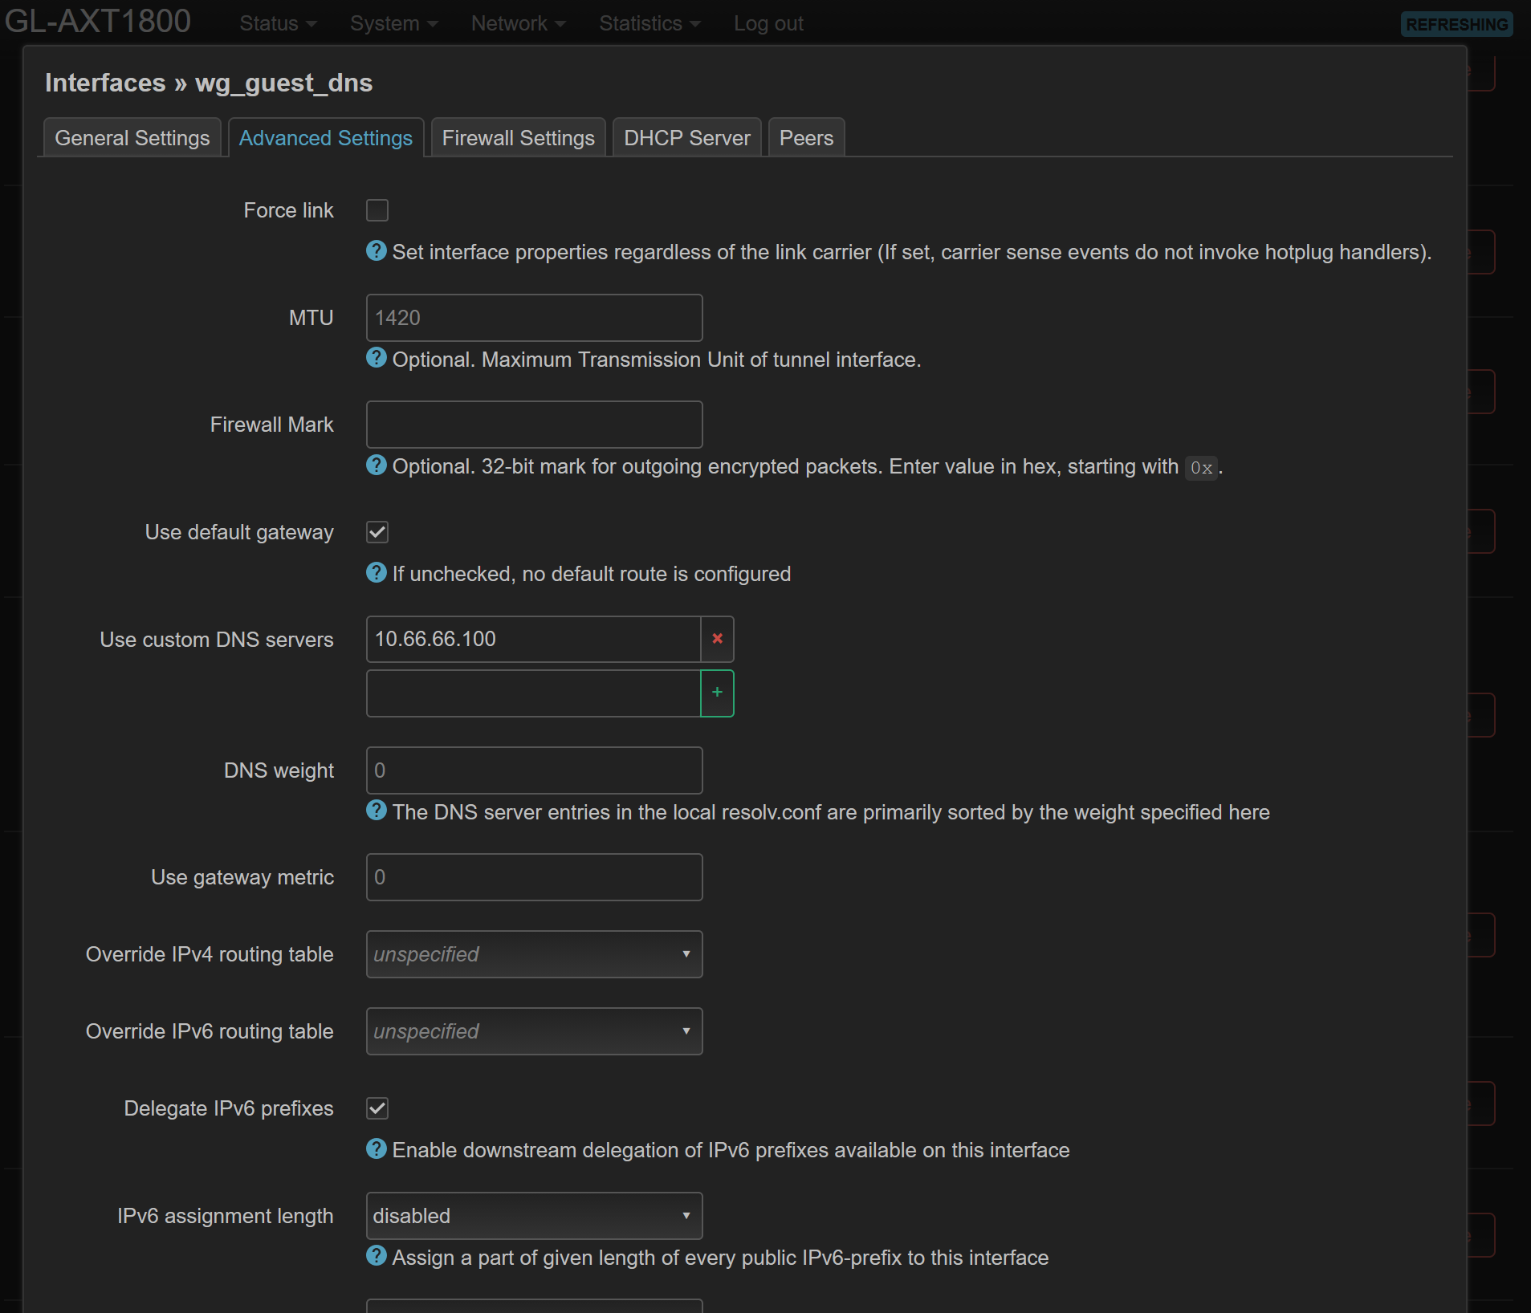The width and height of the screenshot is (1531, 1313).
Task: Click the help icon beside Force link description
Action: click(x=376, y=251)
